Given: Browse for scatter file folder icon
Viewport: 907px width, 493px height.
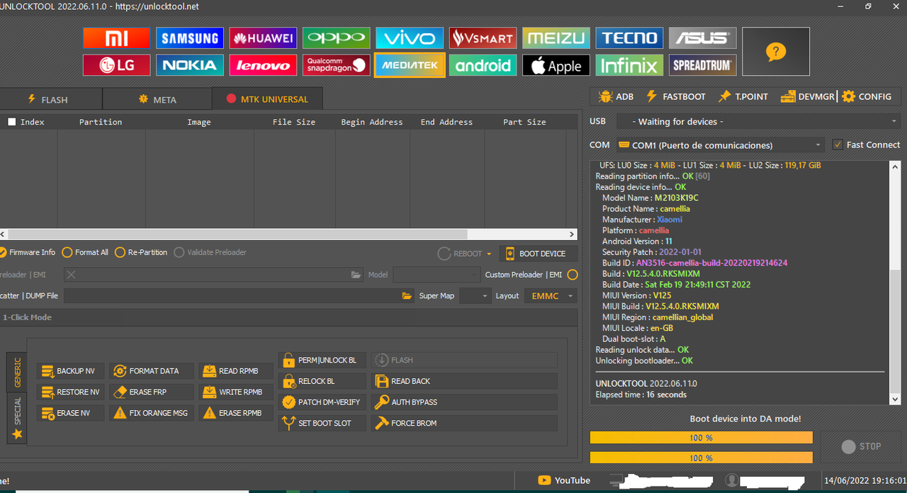Looking at the screenshot, I should click(x=407, y=295).
